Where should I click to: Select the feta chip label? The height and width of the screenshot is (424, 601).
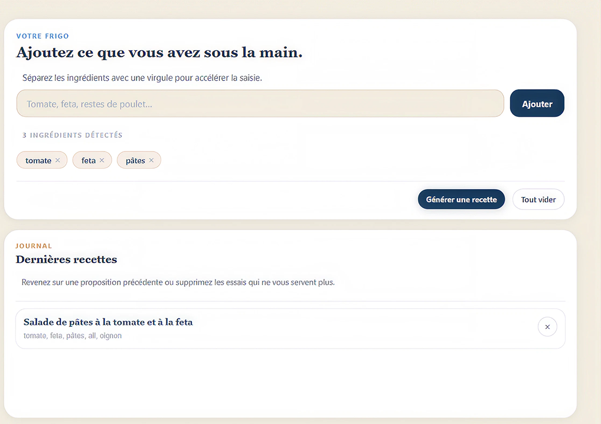tap(89, 160)
